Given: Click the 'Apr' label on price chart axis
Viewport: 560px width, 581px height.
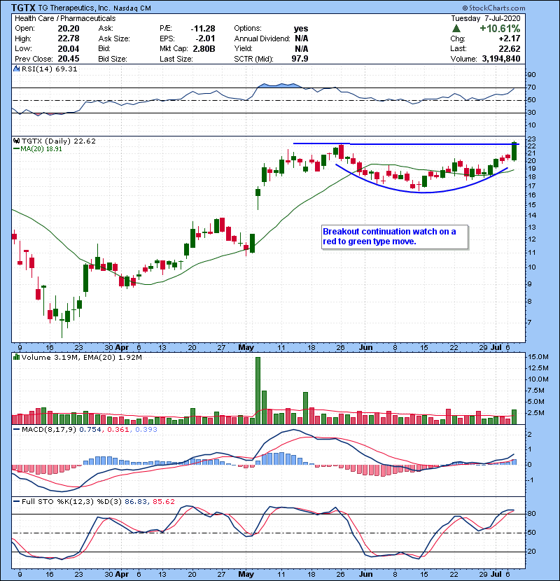Looking at the screenshot, I should click(x=122, y=347).
